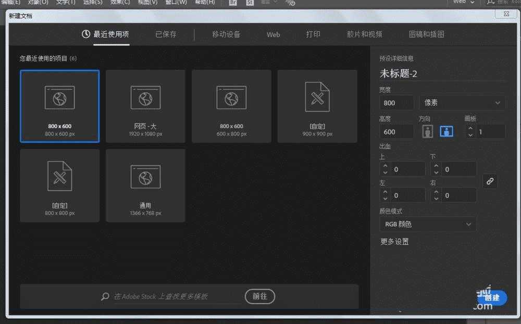Switch to the 移动设备 tab
The height and width of the screenshot is (324, 521).
(x=226, y=34)
